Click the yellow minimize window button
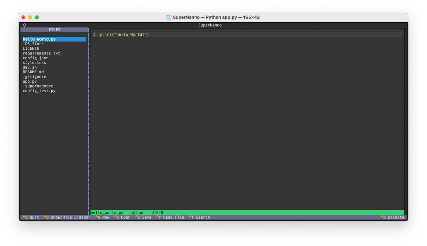Viewport: 427px width, 246px height. (x=30, y=17)
